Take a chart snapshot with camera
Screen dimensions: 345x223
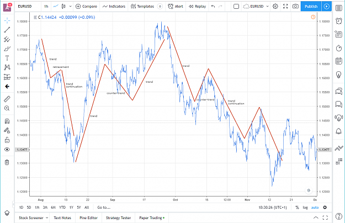click(295, 7)
